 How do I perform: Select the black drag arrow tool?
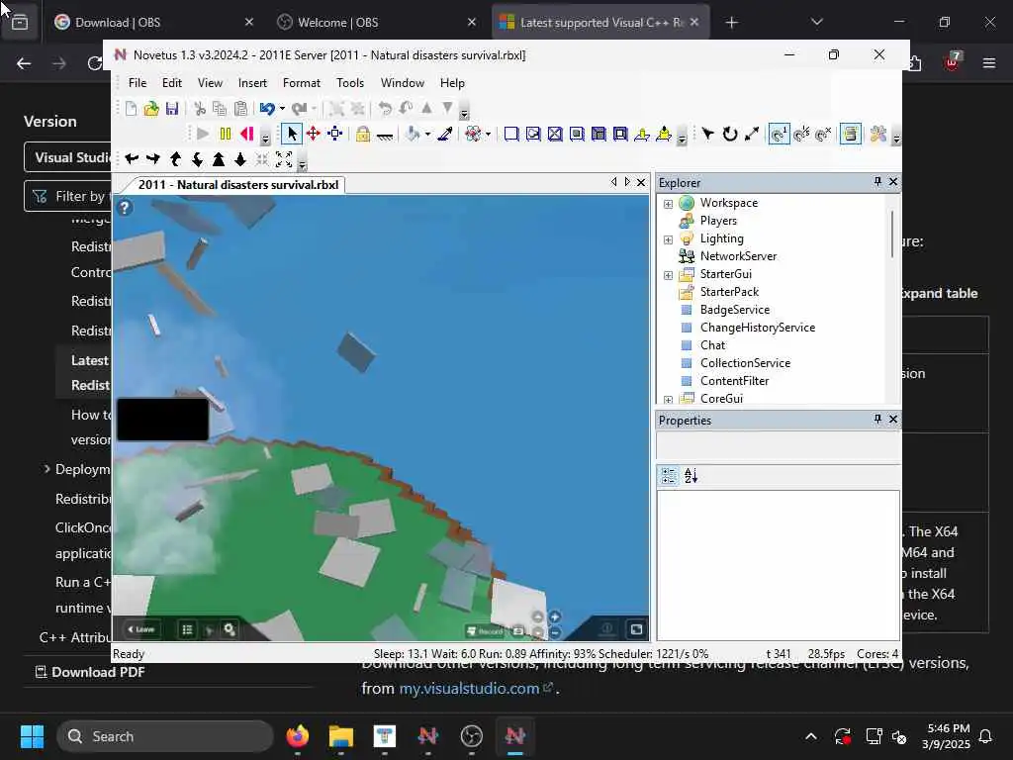point(708,134)
